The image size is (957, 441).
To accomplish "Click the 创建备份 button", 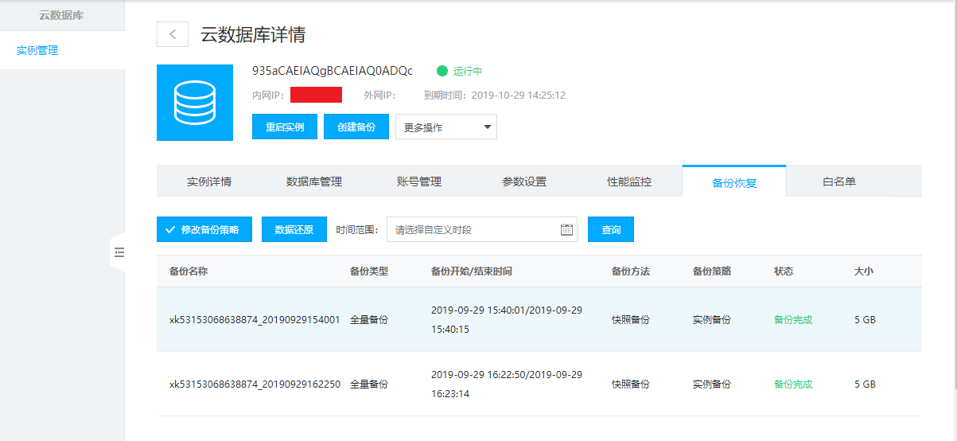I will [356, 127].
